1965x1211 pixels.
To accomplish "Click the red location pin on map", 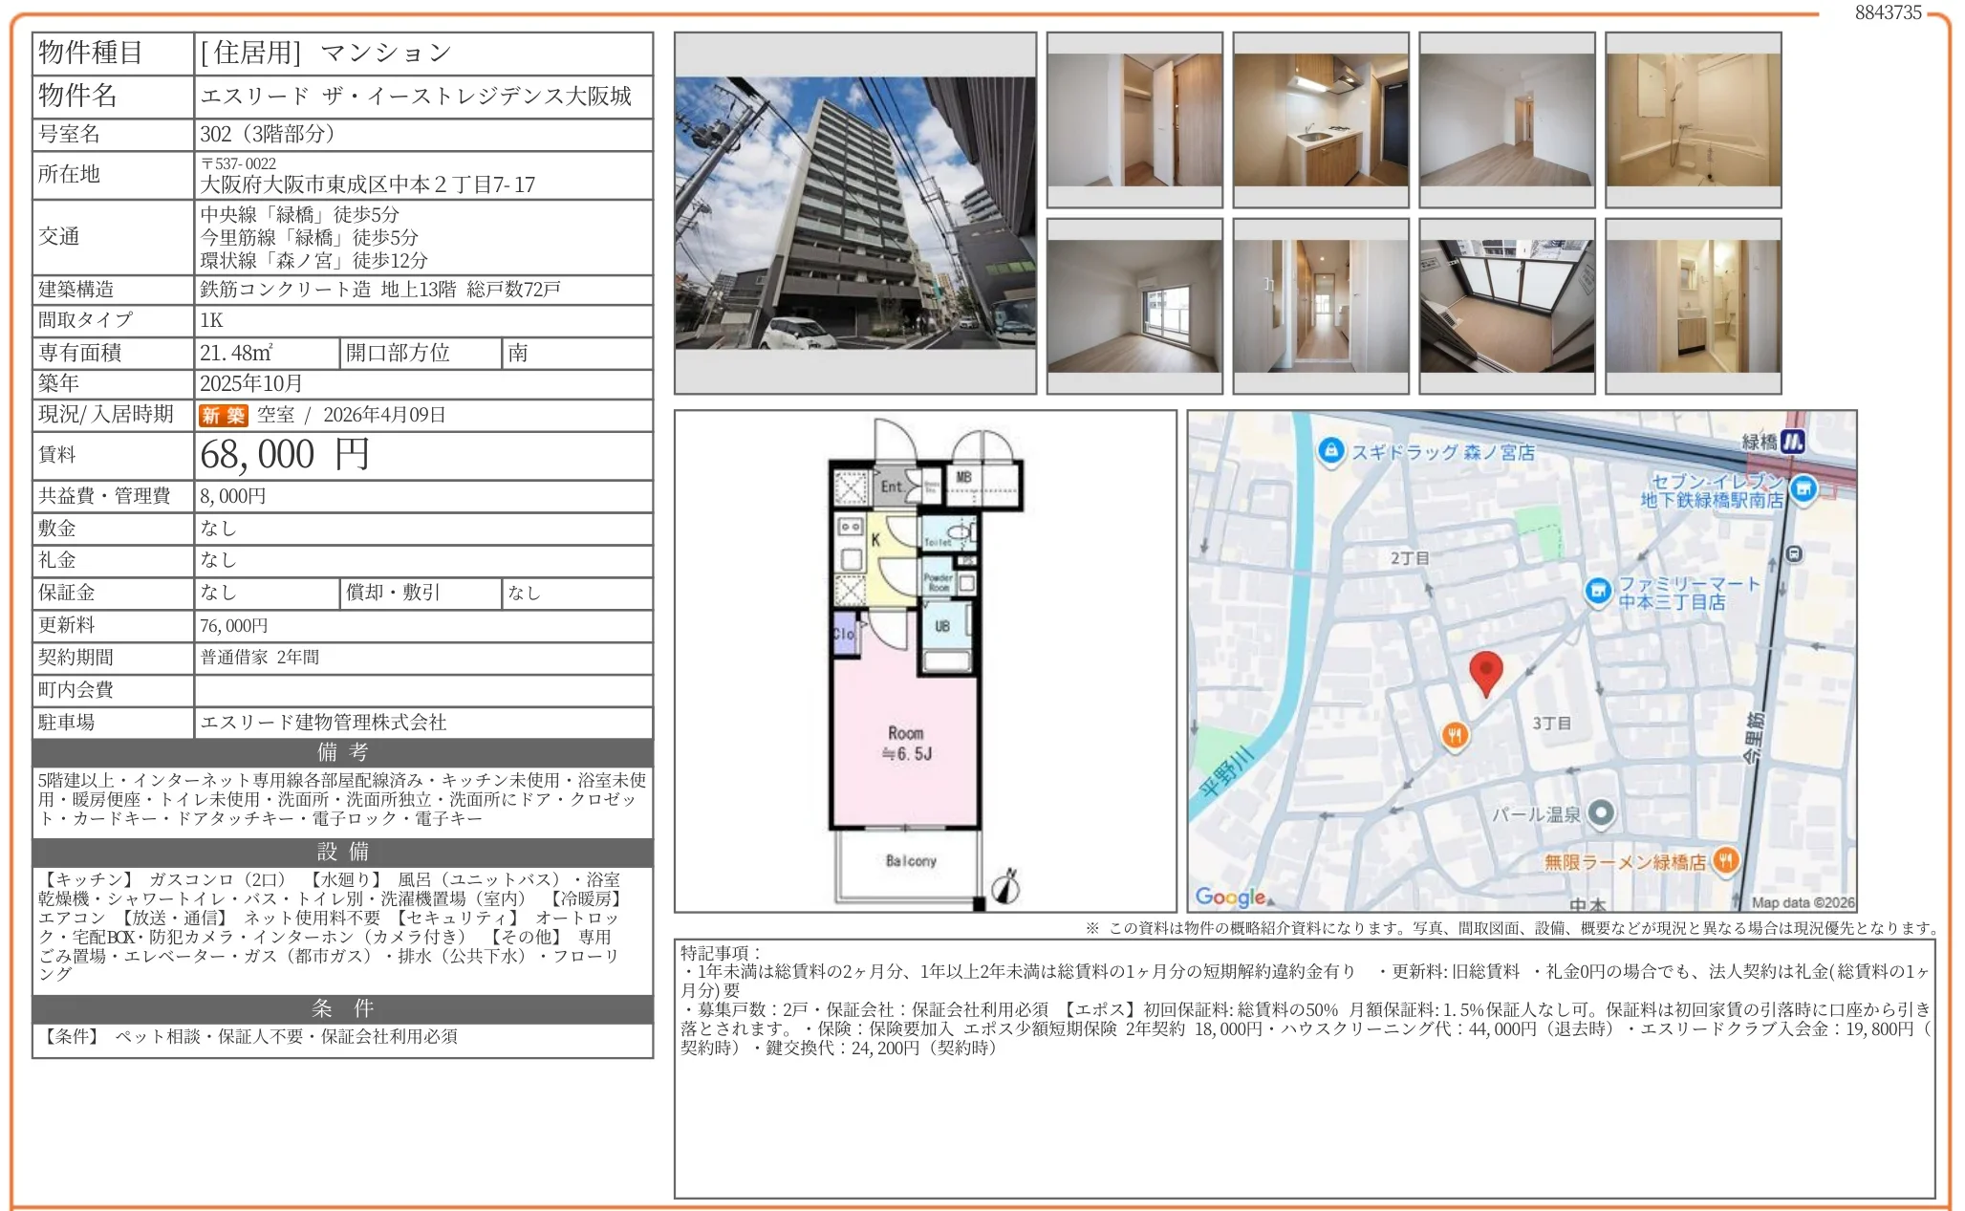I will pyautogui.click(x=1484, y=671).
